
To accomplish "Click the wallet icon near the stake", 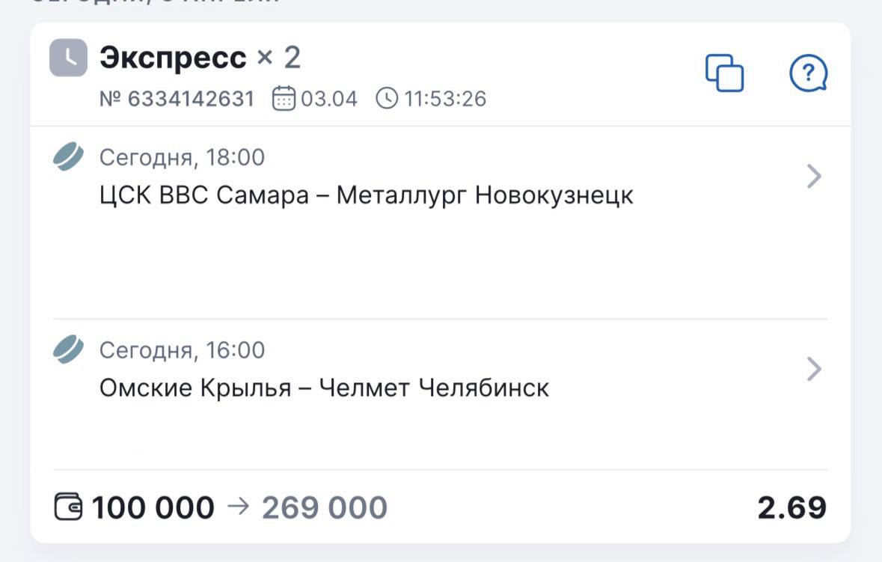I will click(x=69, y=507).
